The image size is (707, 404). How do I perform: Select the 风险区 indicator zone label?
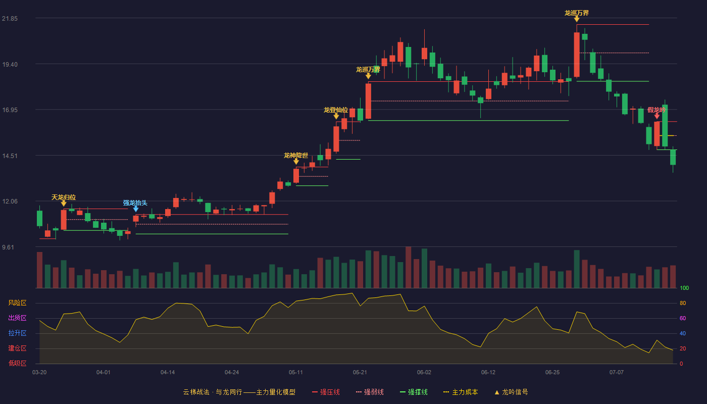pyautogui.click(x=18, y=303)
